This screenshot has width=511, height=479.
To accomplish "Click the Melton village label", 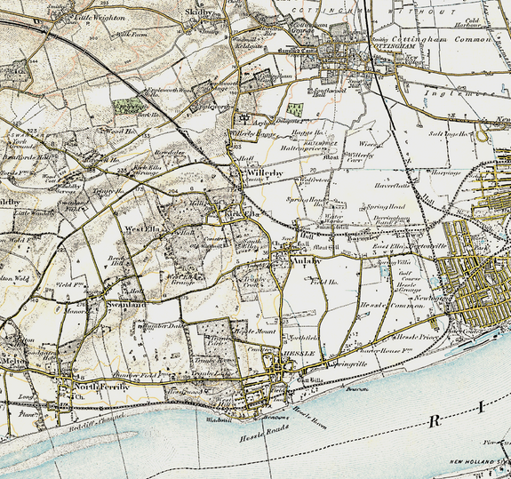I will [x=14, y=362].
